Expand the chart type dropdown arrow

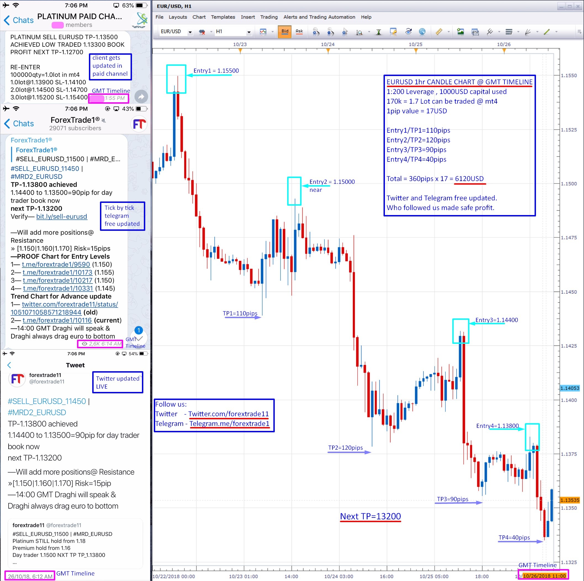(272, 32)
